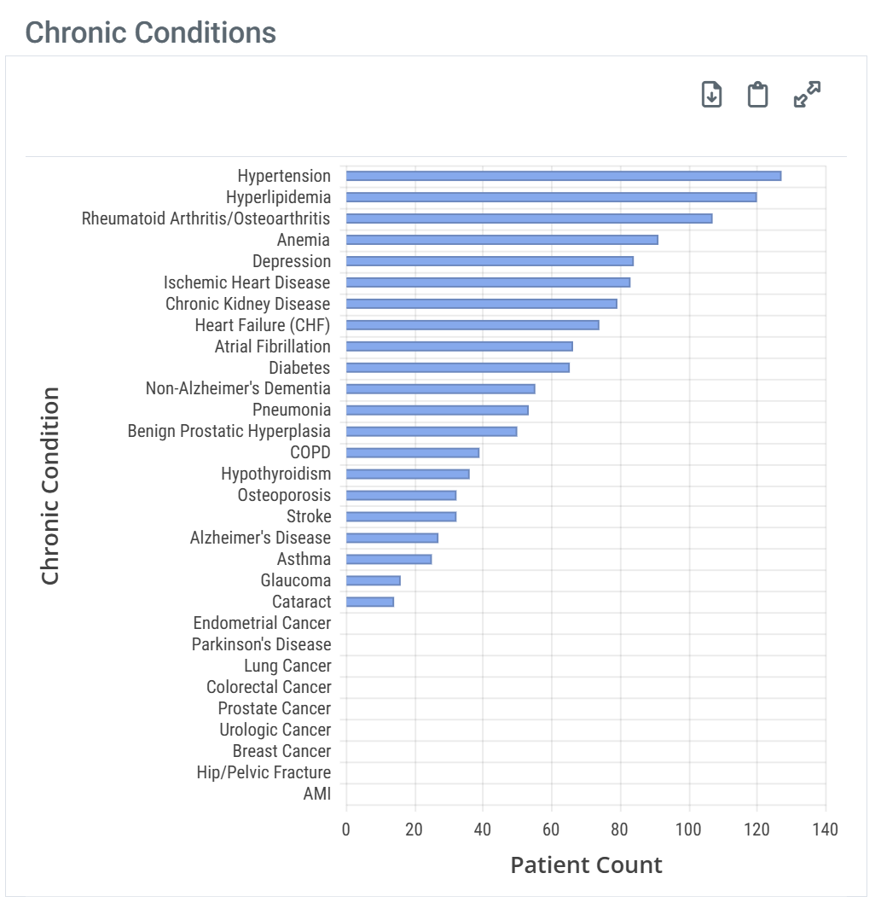Pick the Ischemic Heart Disease bar
The image size is (881, 914).
[488, 282]
